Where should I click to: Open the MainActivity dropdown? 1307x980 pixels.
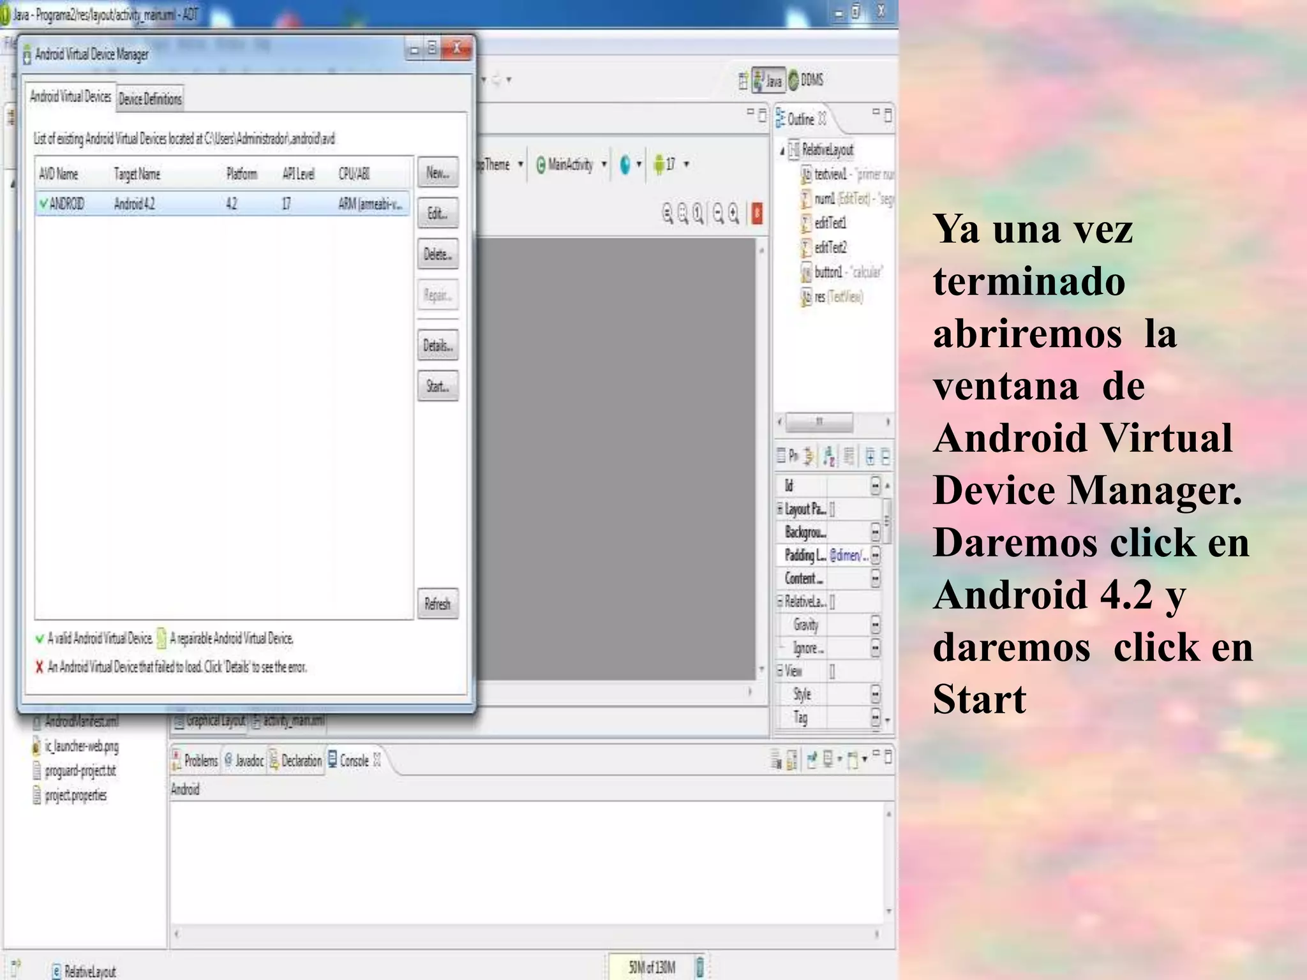604,164
